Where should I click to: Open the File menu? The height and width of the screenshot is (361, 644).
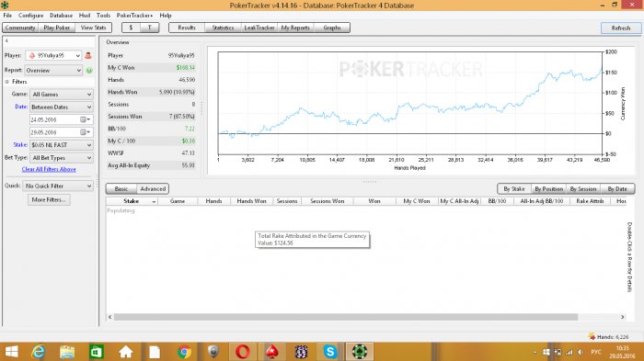(x=7, y=16)
